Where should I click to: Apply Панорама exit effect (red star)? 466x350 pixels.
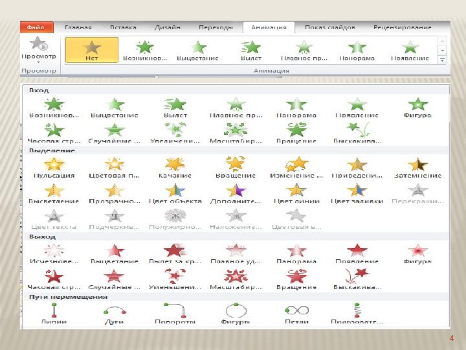[296, 254]
